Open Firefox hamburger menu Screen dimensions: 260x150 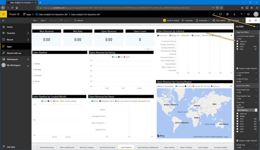point(257,7)
